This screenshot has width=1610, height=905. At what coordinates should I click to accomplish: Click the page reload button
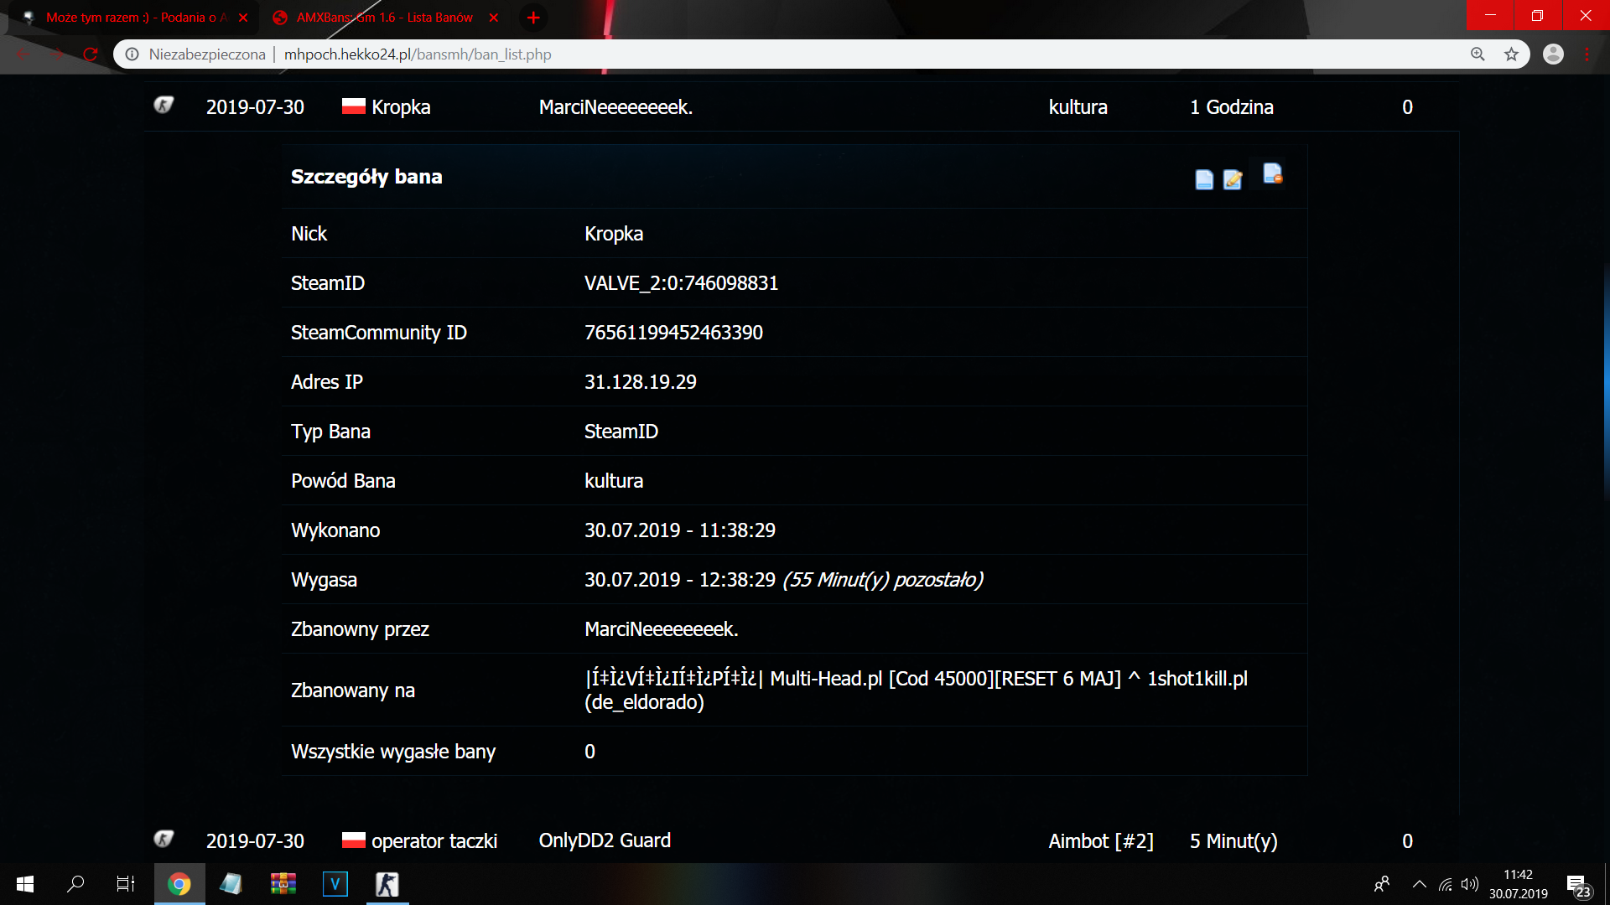click(91, 54)
